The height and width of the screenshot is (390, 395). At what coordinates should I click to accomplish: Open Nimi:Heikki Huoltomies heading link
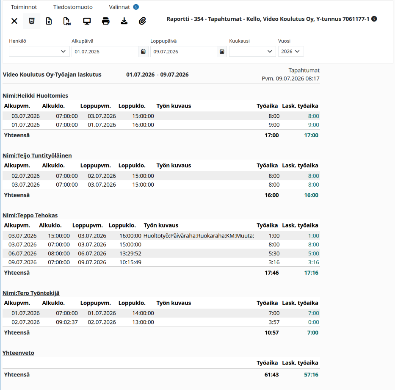(x=35, y=96)
